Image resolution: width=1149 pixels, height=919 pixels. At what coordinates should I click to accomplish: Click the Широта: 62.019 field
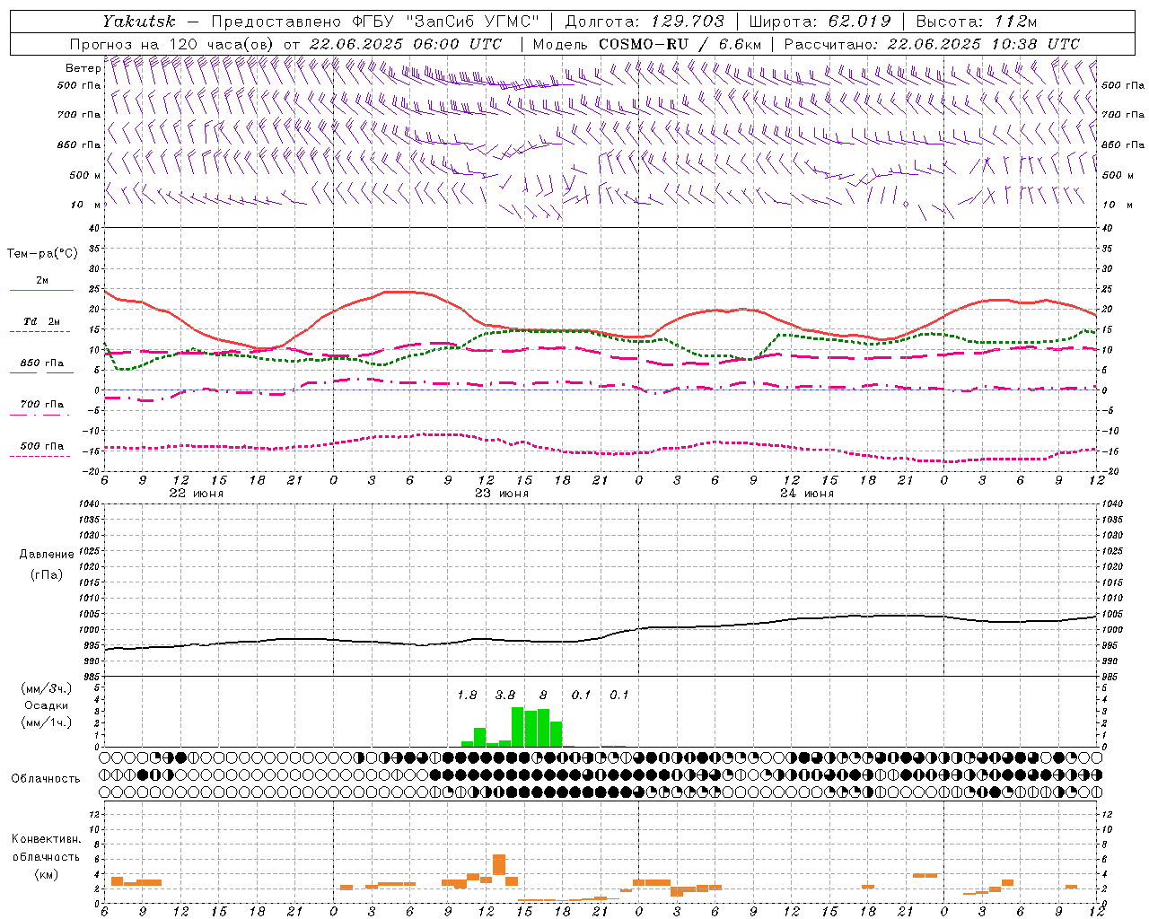coord(820,22)
